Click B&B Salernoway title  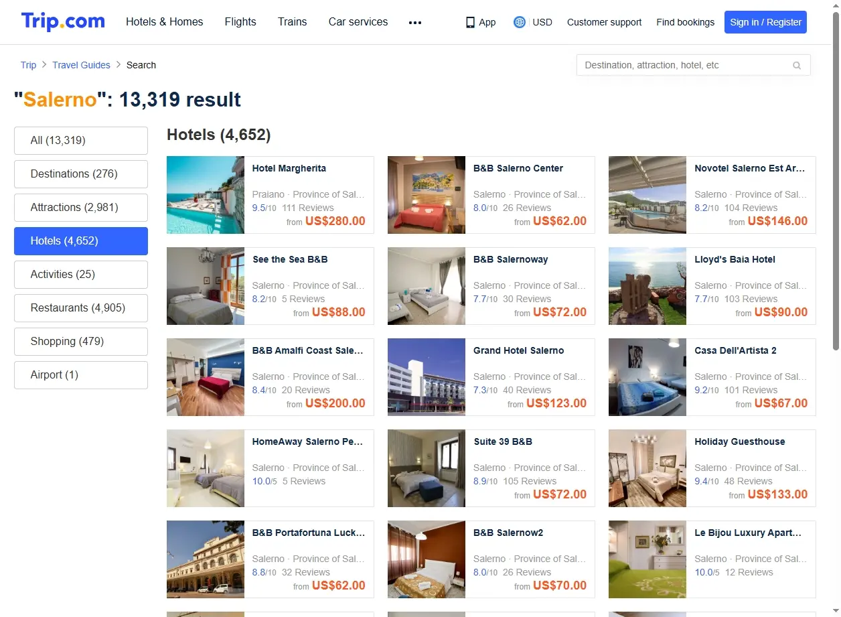pyautogui.click(x=511, y=259)
